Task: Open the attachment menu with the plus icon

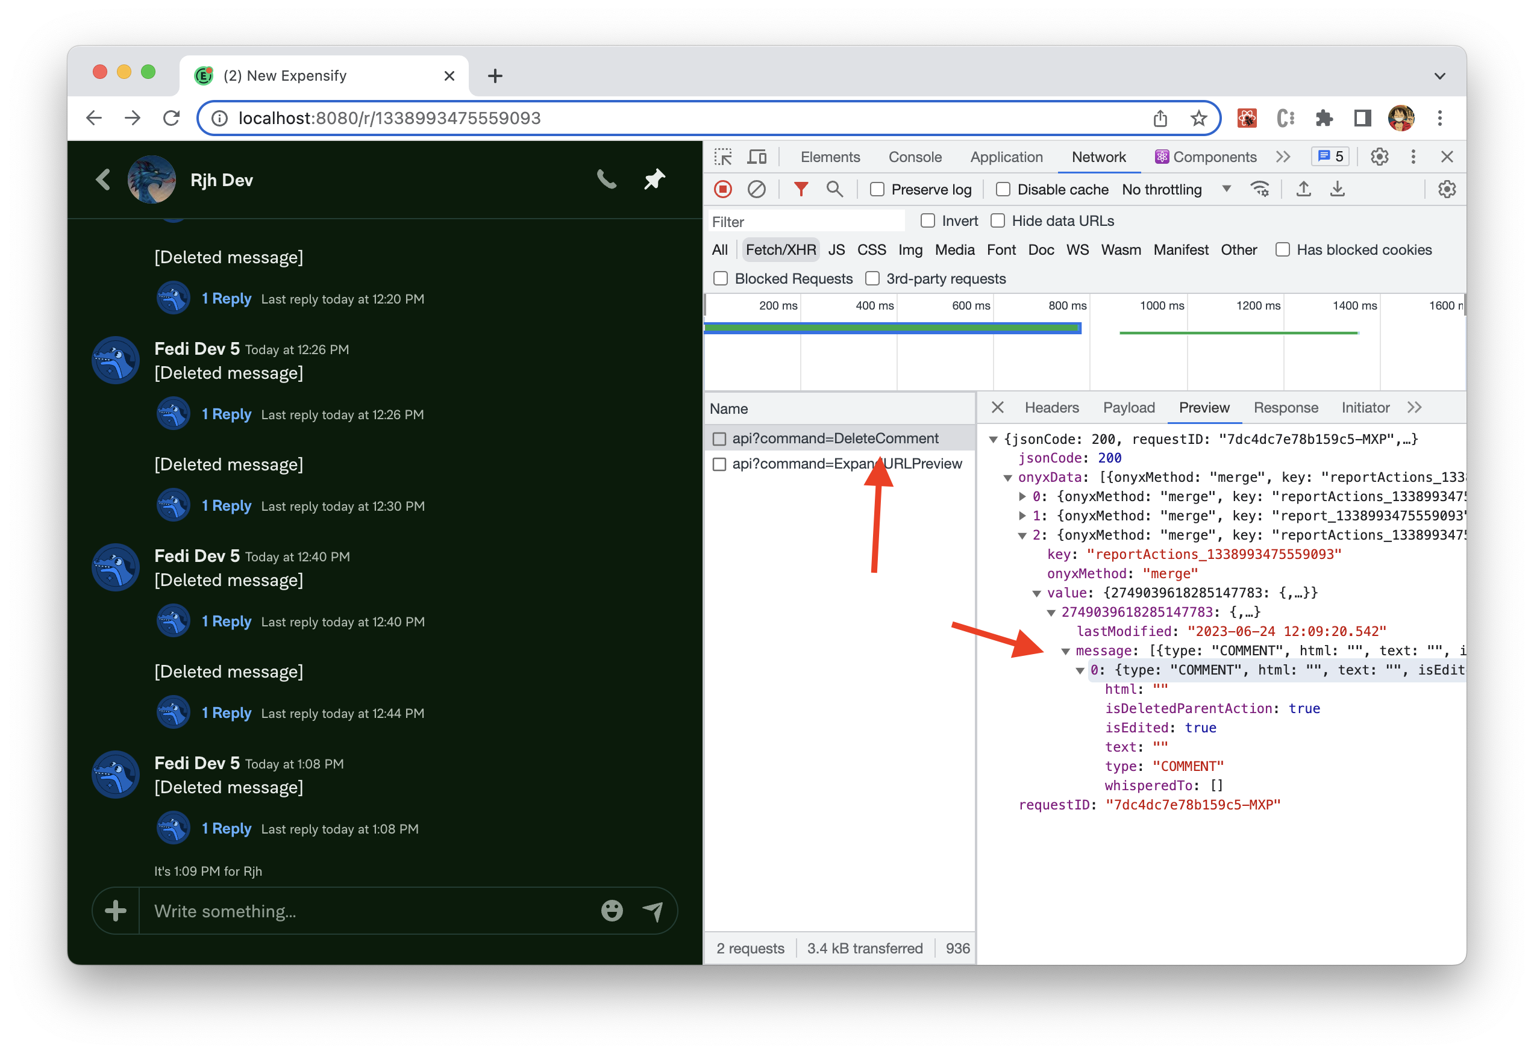Action: pos(116,911)
